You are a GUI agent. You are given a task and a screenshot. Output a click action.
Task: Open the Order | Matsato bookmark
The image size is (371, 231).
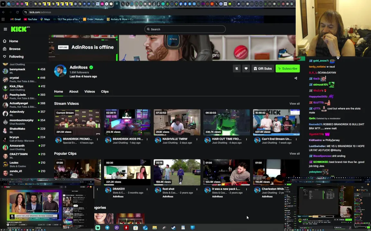[93, 19]
